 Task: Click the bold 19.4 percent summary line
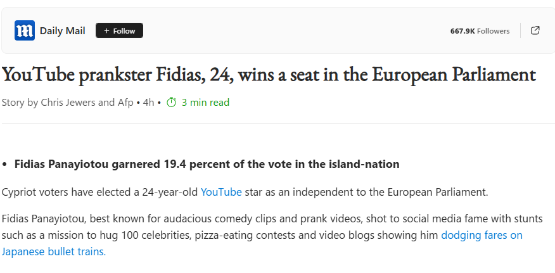[207, 164]
